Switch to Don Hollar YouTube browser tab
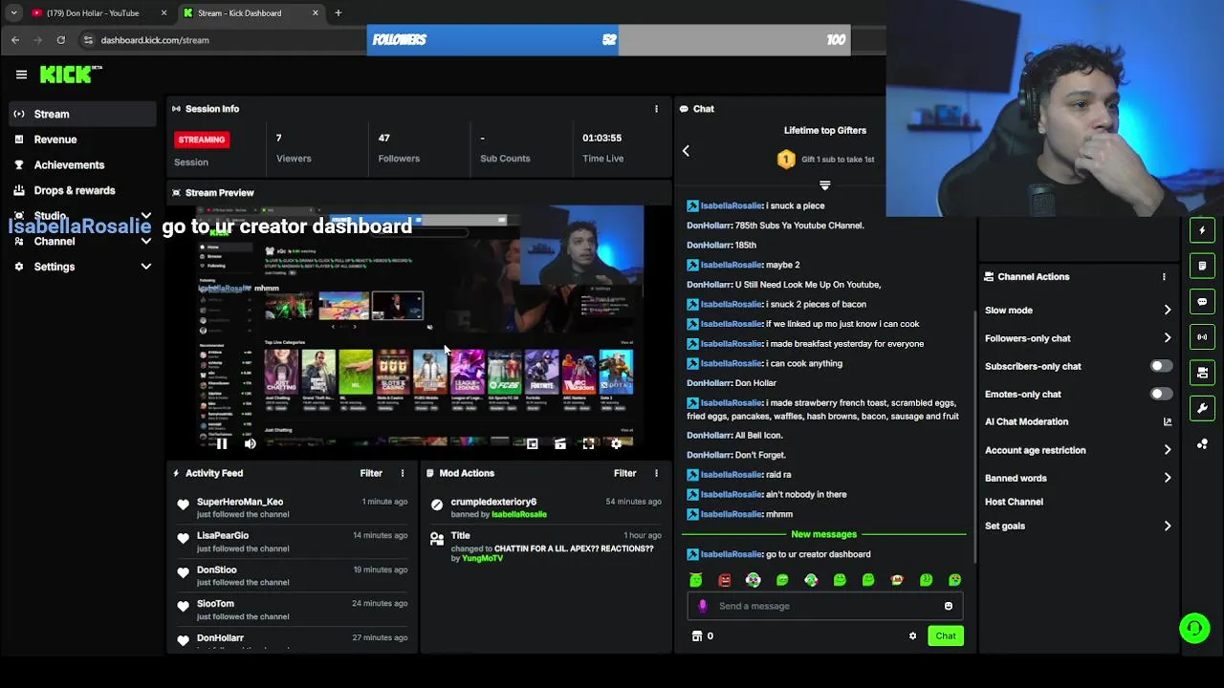The image size is (1224, 688). coord(98,13)
